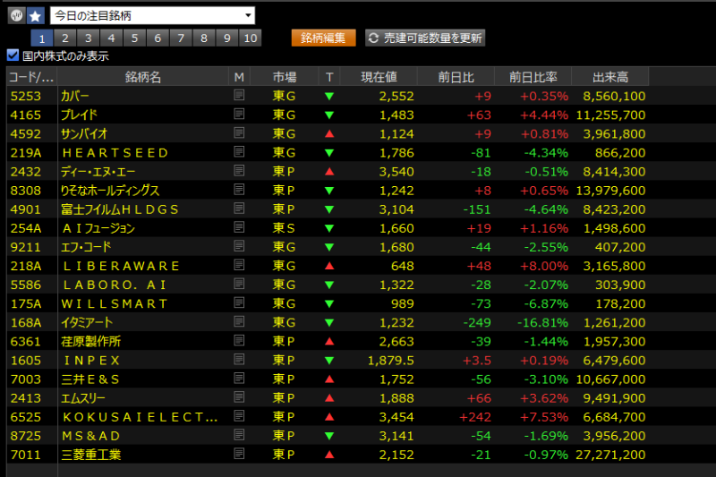The height and width of the screenshot is (477, 716).
Task: Open memo icon for イタミアート row
Action: pyautogui.click(x=239, y=321)
